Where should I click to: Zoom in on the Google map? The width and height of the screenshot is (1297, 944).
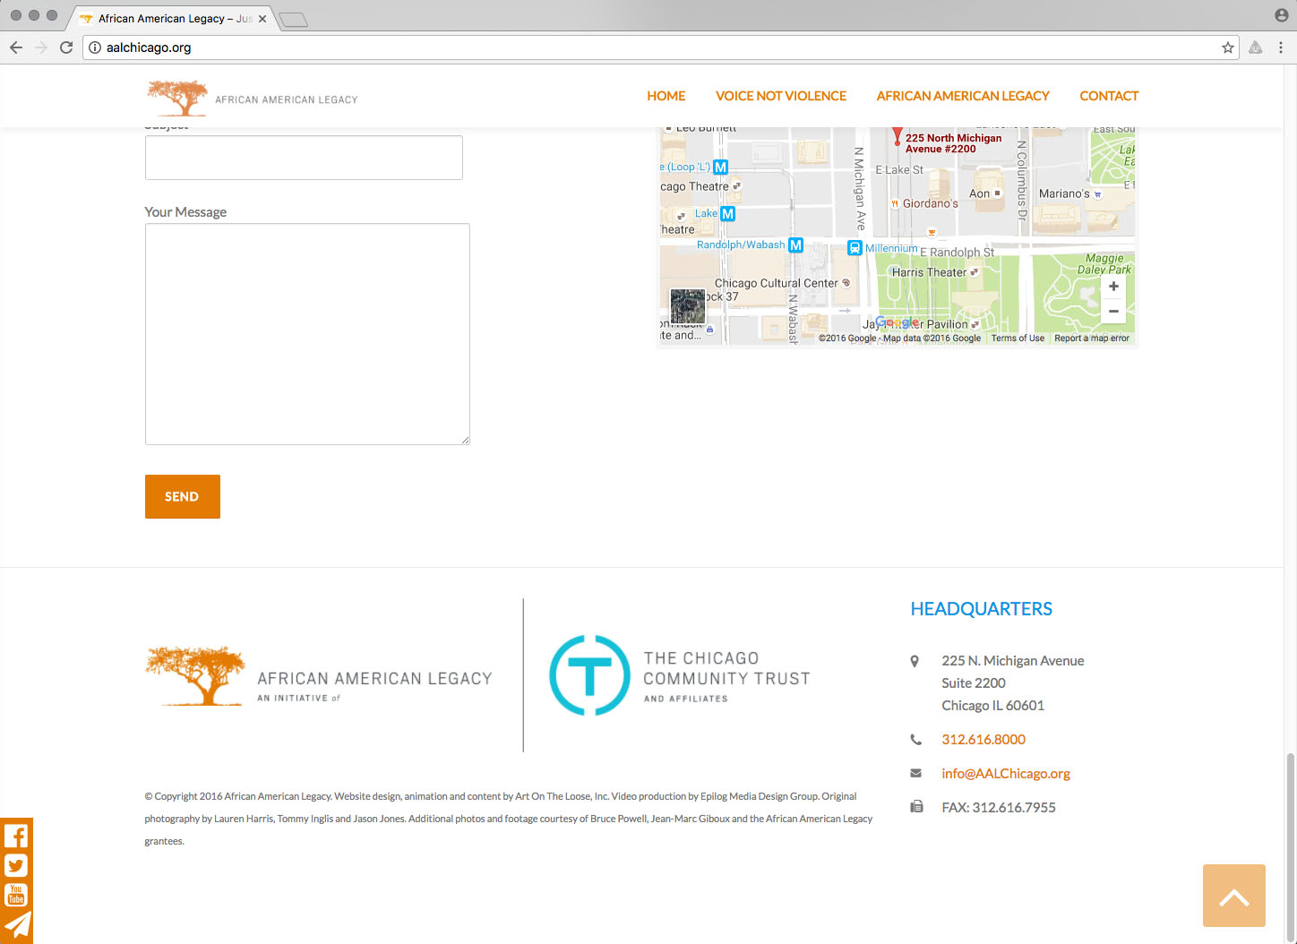[x=1113, y=287]
